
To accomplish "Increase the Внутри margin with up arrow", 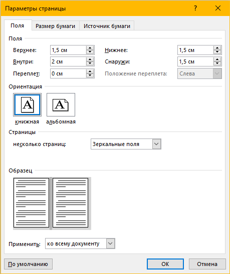I will tap(90, 59).
